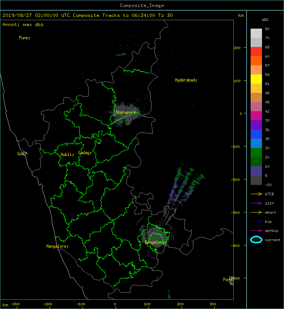The width and height of the screenshot is (284, 309).
Task: Pick the magenta 42 dBZ color swatch
Action: [256, 116]
